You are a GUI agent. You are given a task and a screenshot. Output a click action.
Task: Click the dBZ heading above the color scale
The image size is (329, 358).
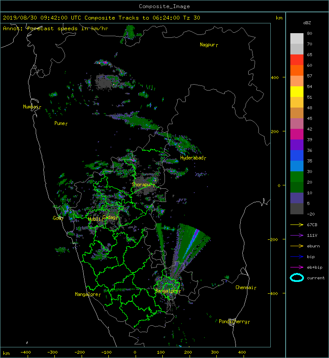[x=307, y=23]
